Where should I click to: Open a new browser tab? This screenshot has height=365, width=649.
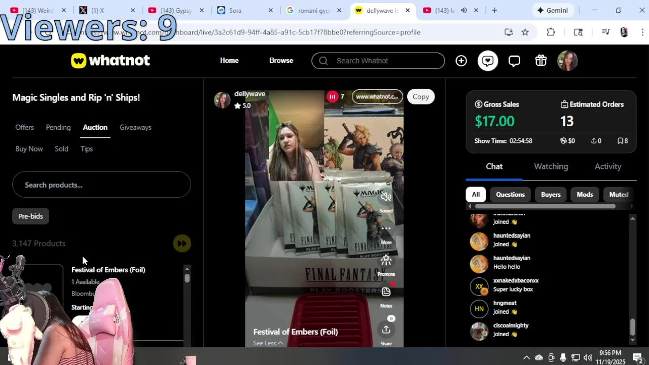point(494,10)
